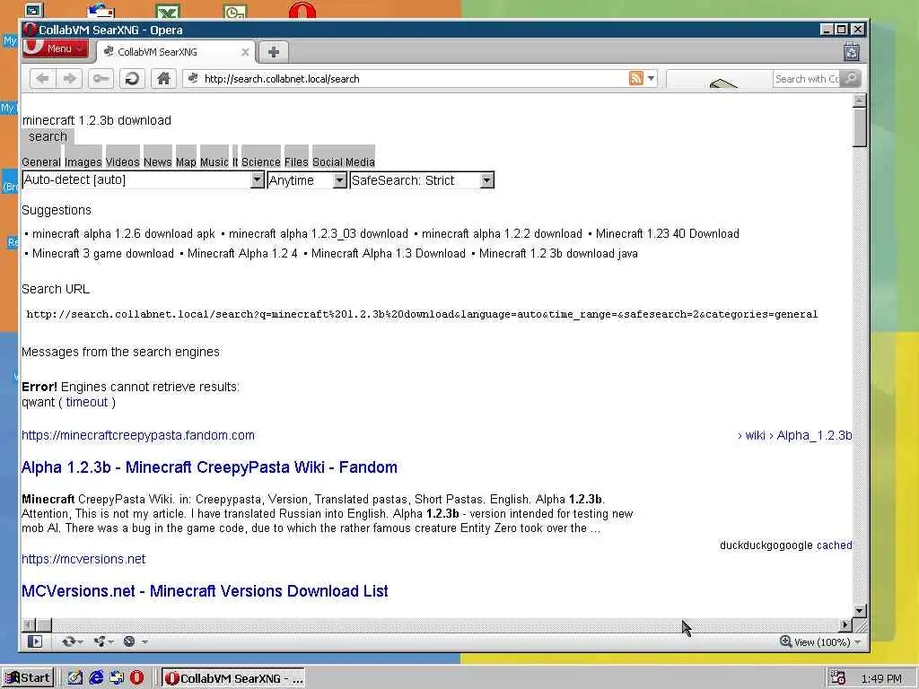
Task: Pick suggestion 'minecraft alpha 1.2.3_03 download'
Action: pos(319,234)
